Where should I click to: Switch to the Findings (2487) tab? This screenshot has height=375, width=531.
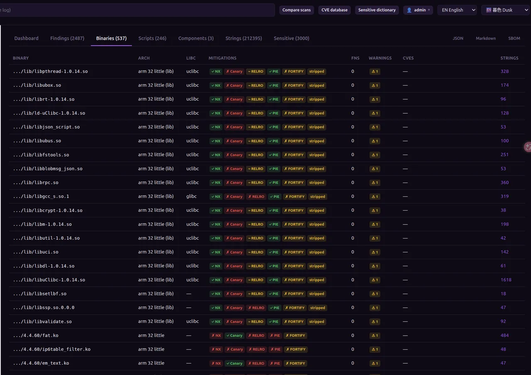point(67,38)
